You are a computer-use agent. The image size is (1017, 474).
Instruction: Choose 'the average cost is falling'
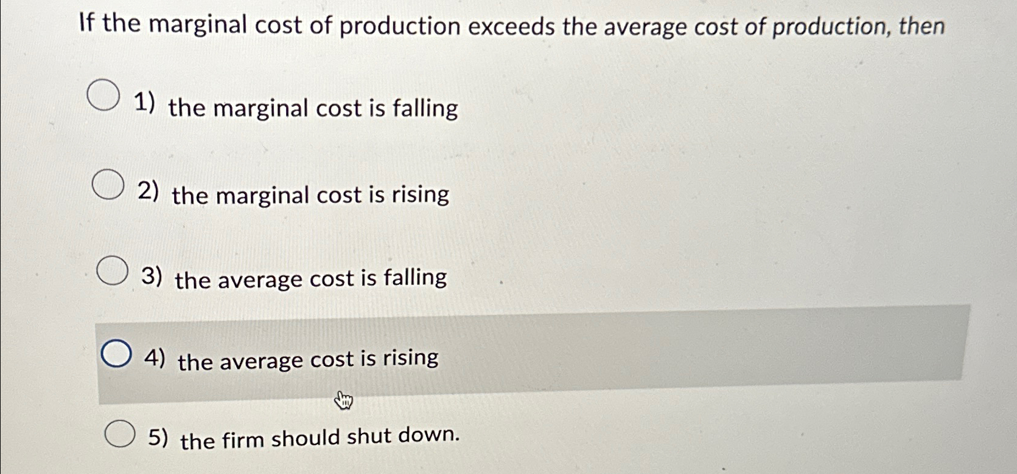click(x=309, y=279)
